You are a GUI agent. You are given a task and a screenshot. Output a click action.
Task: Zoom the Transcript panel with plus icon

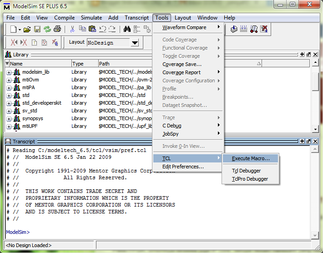302,141
